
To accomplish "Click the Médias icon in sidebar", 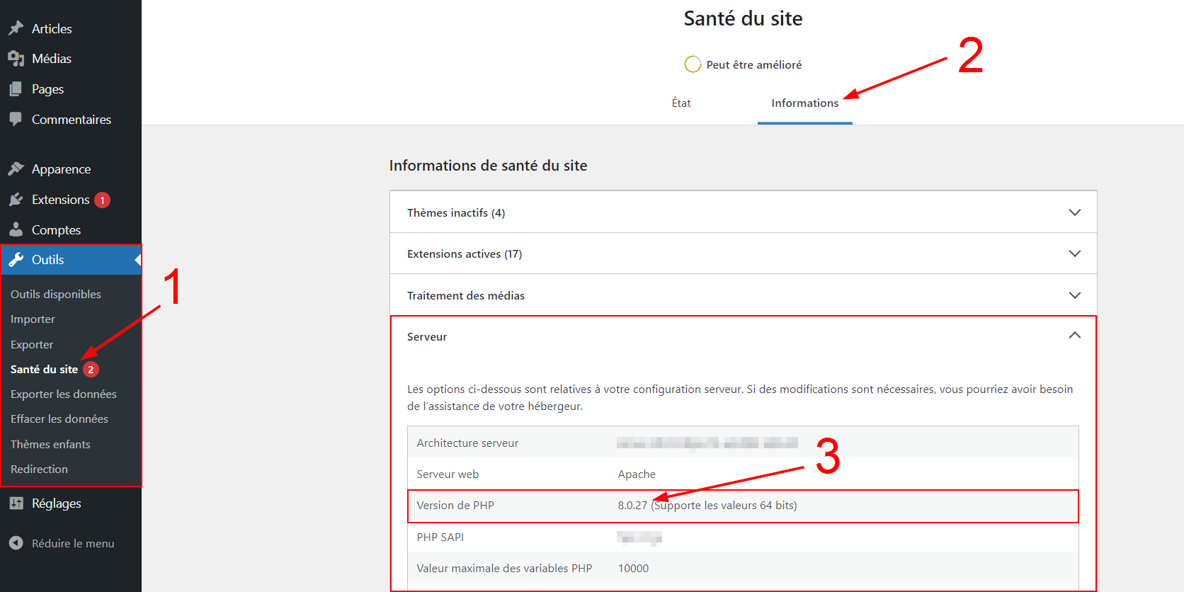I will pos(16,59).
